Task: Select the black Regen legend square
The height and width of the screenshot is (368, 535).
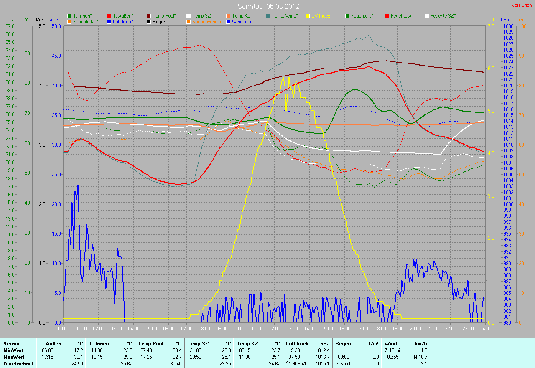Action: 149,21
